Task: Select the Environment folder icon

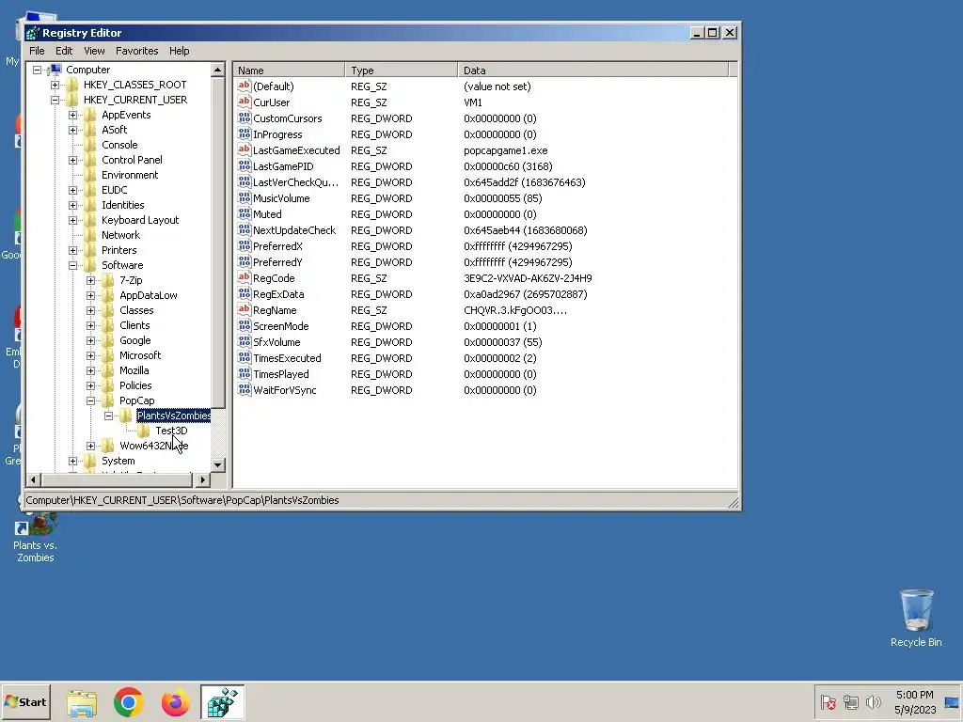Action: point(90,175)
